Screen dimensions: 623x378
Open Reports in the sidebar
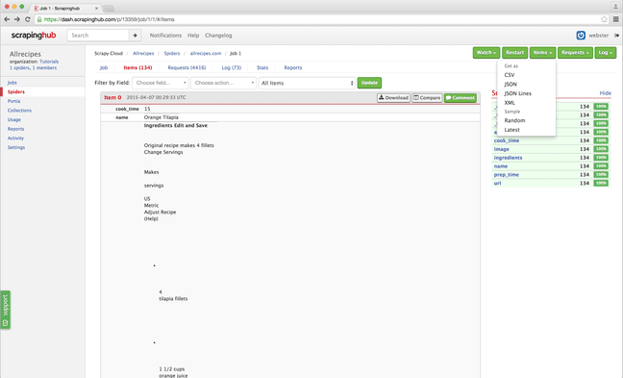[x=15, y=129]
